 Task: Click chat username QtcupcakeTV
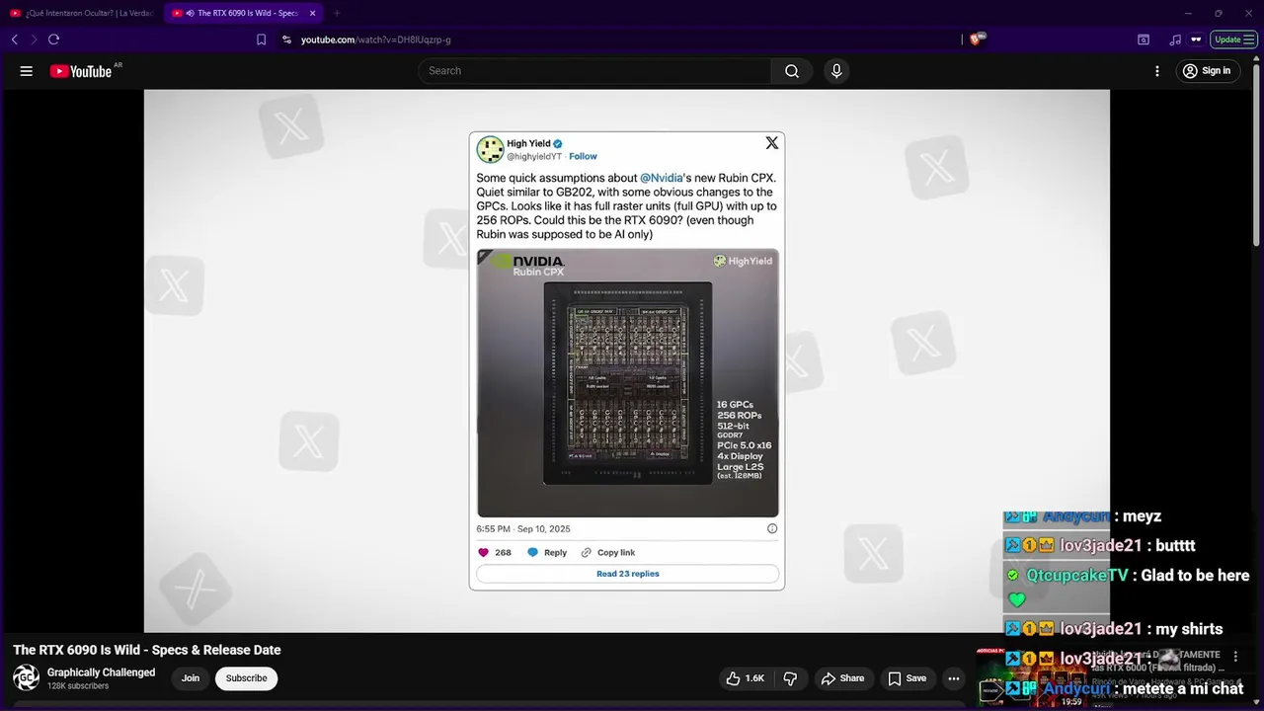1076,576
